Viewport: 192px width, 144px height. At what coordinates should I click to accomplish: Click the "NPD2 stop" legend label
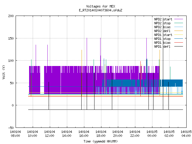pos(162,23)
